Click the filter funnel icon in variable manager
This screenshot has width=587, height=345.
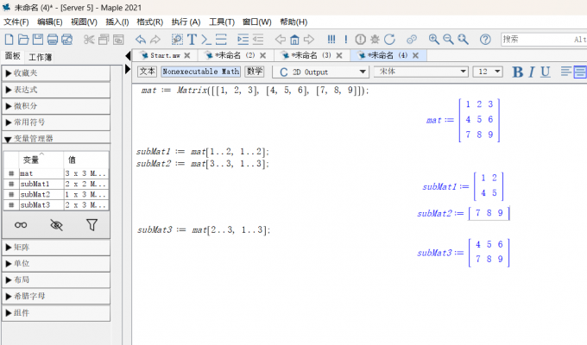tap(92, 225)
